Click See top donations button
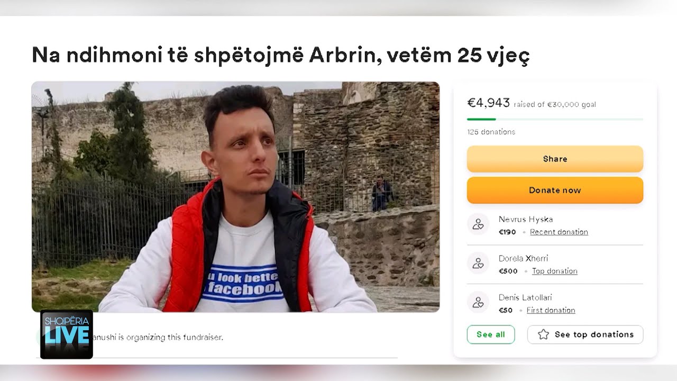Screen dimensions: 677x381 pos(585,334)
